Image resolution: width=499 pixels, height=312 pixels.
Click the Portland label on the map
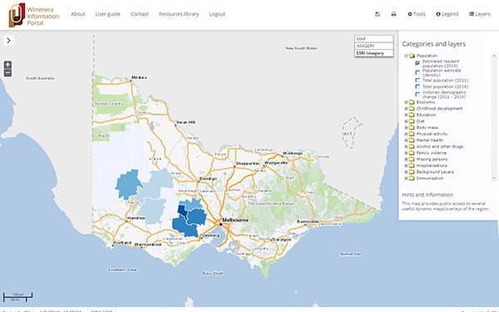tap(122, 243)
